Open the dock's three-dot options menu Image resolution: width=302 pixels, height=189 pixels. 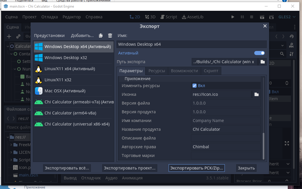[295, 27]
